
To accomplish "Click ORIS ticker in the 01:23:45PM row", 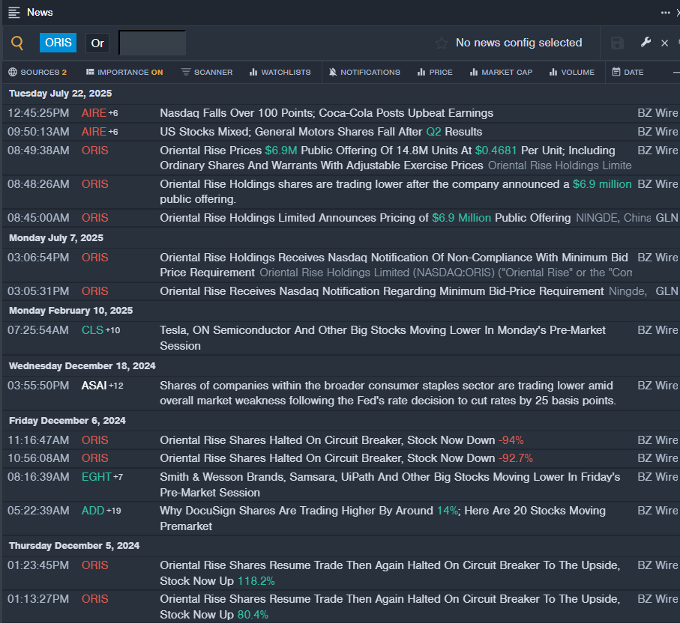I will pos(95,565).
